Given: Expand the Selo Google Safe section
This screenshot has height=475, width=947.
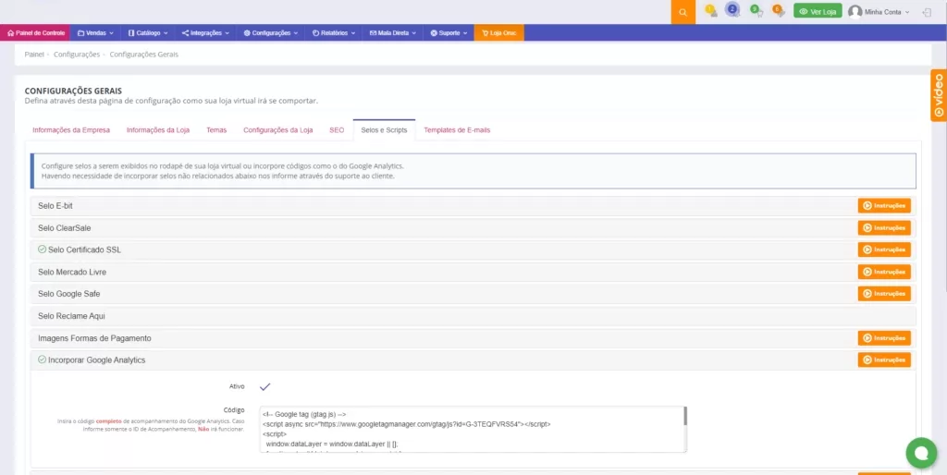Looking at the screenshot, I should point(473,294).
